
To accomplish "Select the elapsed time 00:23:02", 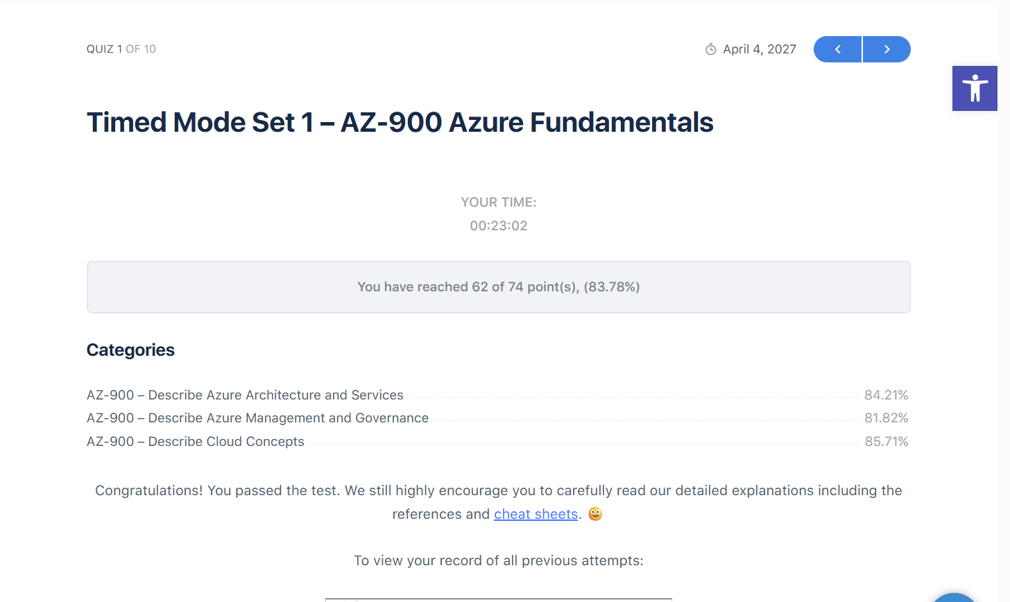I will 499,225.
